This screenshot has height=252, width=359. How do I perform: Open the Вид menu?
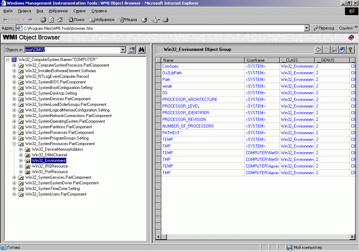[40, 11]
